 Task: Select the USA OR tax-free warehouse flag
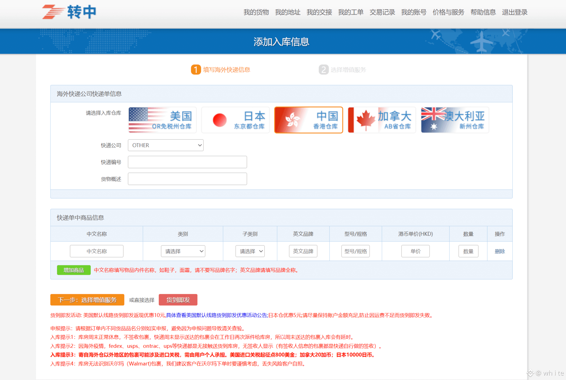coord(162,120)
